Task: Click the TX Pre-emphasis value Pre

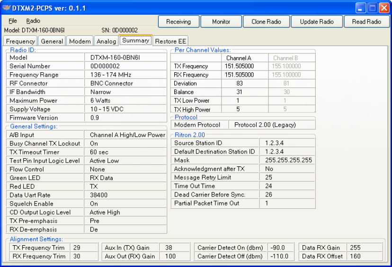Action: pyautogui.click(x=95, y=221)
